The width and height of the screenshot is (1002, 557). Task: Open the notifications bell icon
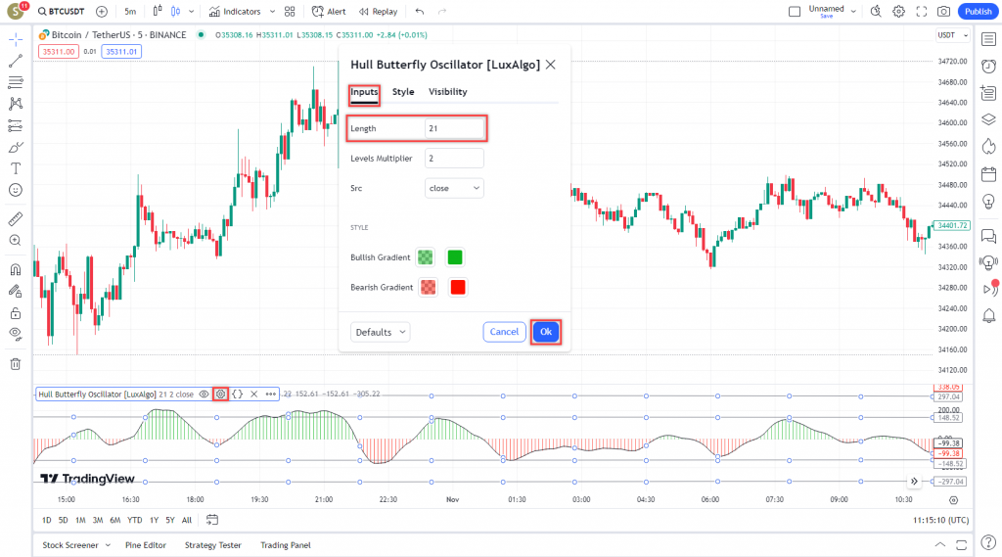[988, 315]
